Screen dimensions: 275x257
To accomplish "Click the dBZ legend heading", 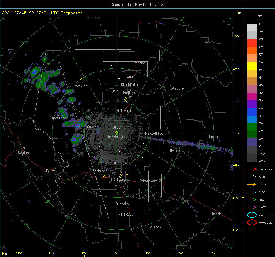I will [x=259, y=16].
